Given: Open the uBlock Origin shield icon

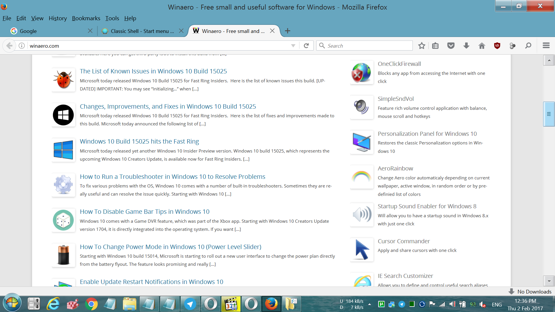Looking at the screenshot, I should tap(497, 46).
